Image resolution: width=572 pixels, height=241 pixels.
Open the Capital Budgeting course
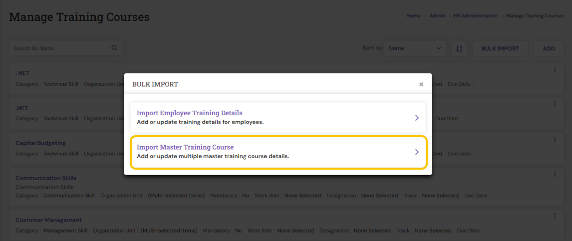pyautogui.click(x=40, y=143)
